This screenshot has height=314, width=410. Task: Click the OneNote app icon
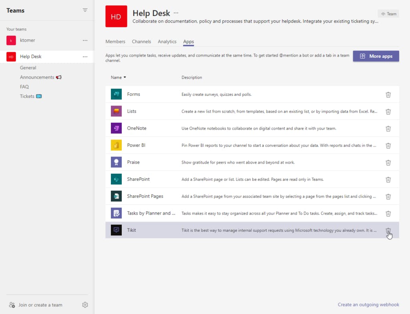(x=116, y=128)
